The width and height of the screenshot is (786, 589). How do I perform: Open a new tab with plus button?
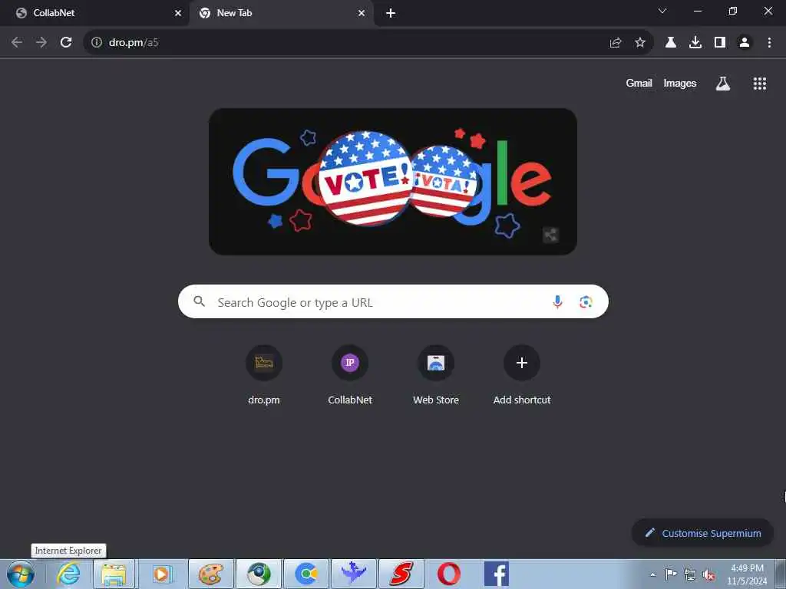(391, 13)
